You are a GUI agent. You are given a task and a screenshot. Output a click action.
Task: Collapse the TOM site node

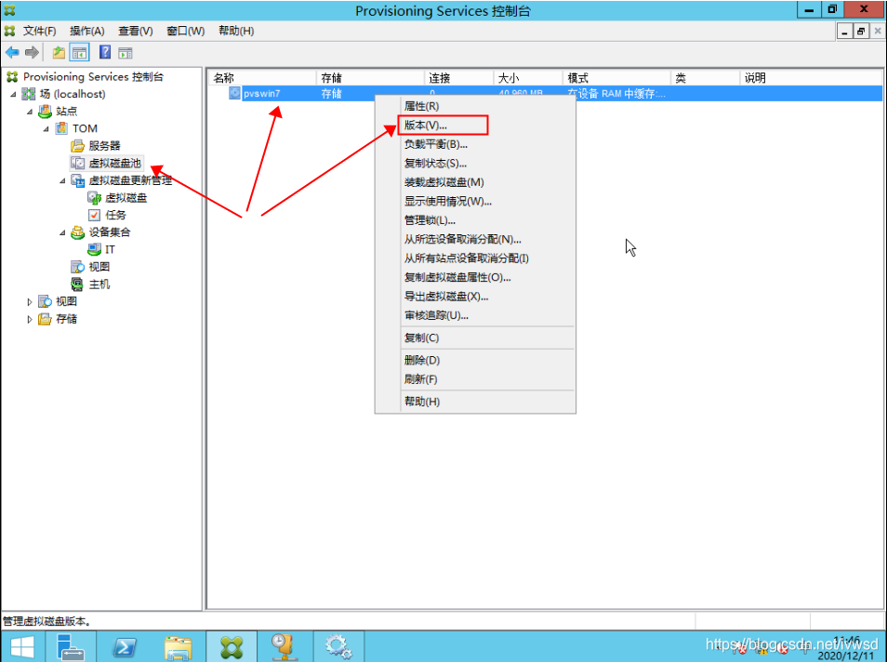tap(46, 128)
